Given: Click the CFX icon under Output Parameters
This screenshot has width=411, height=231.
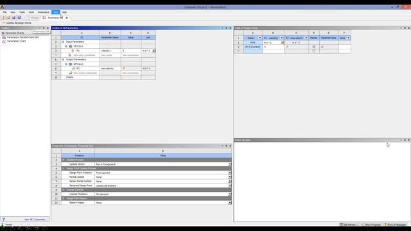Looking at the screenshot, I should coord(70,64).
